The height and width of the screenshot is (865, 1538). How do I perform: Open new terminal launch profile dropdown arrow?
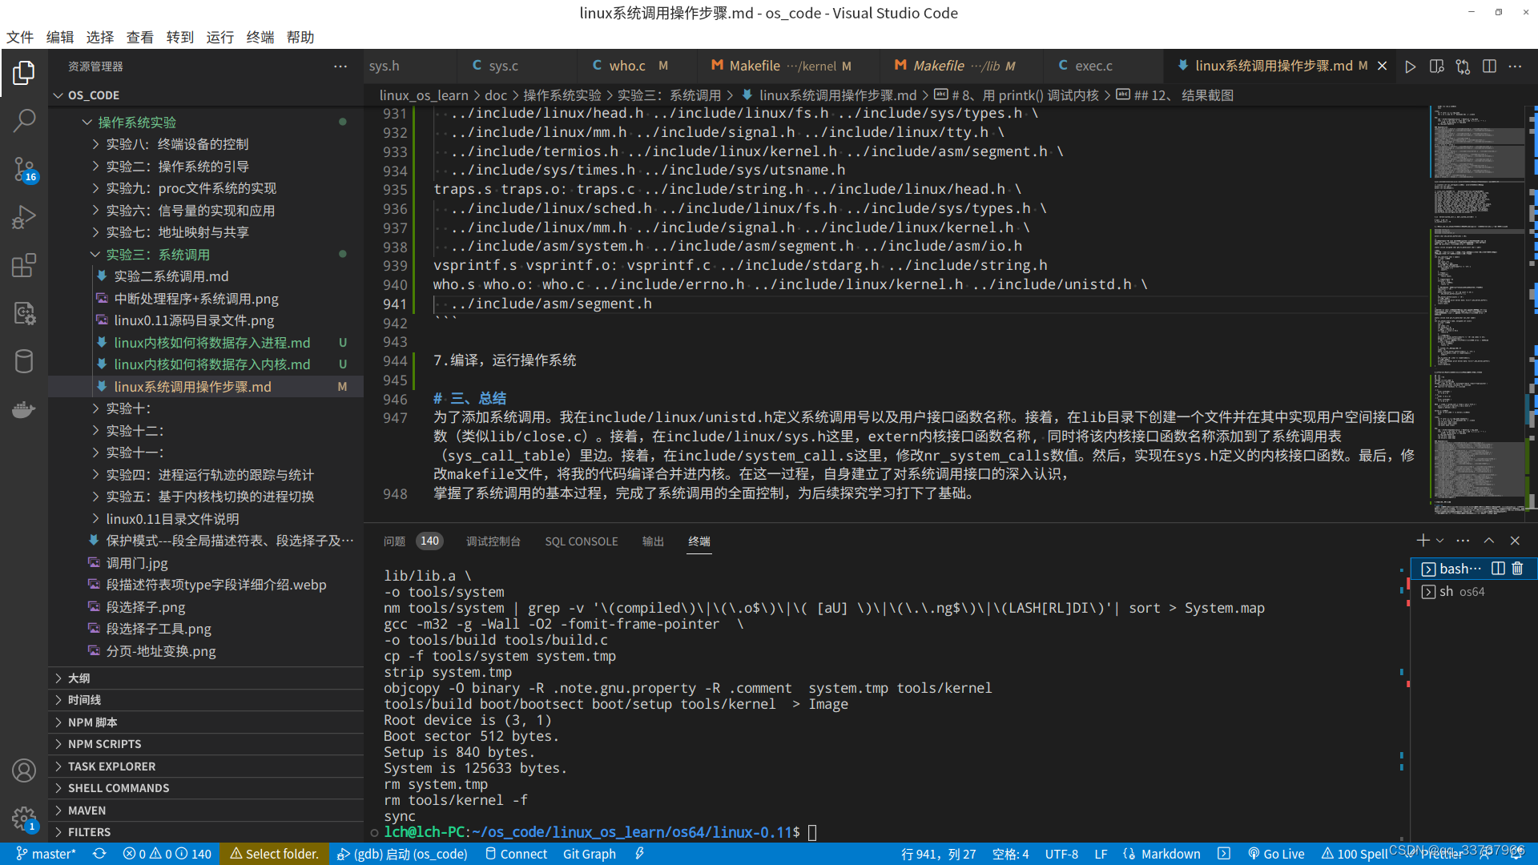[x=1440, y=541]
